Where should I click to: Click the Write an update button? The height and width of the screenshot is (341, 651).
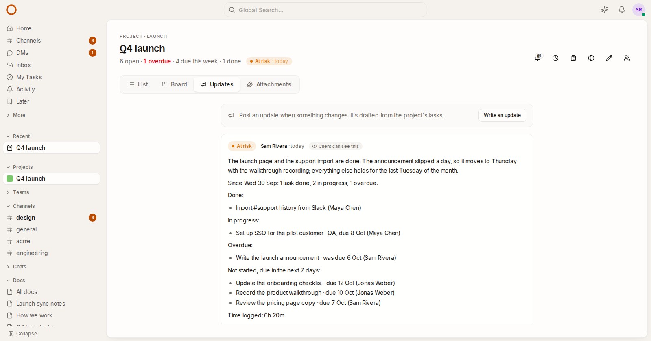tap(502, 115)
